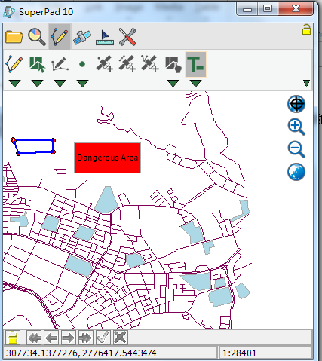Open the GPS satellite tools
Screen dimensions: 322x361
(82, 37)
